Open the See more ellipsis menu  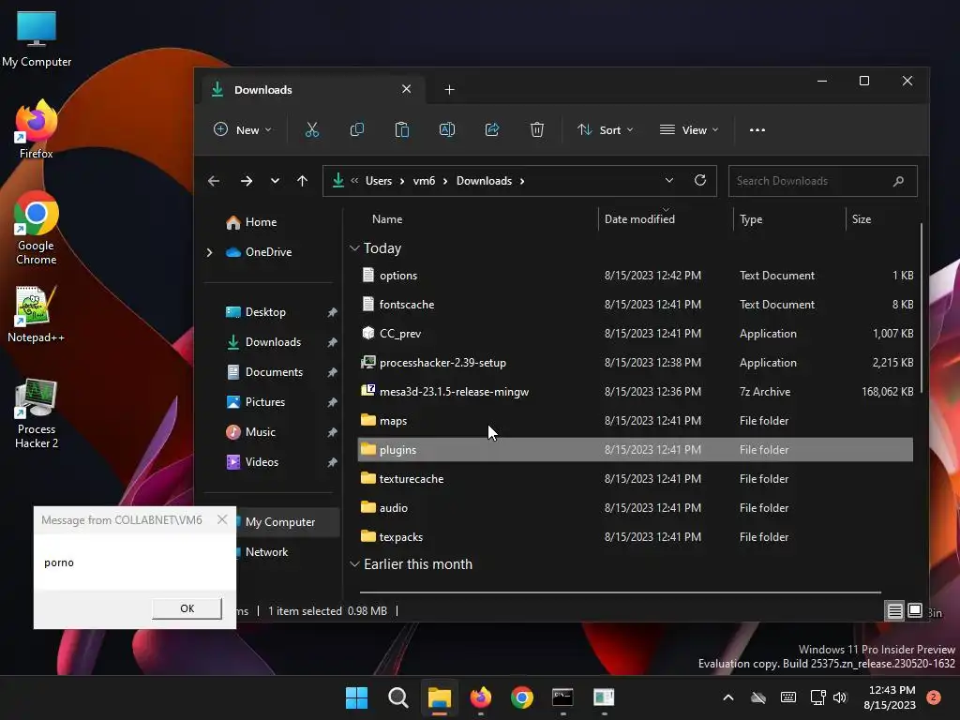tap(757, 129)
